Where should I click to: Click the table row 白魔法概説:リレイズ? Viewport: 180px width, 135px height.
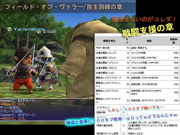(137, 53)
